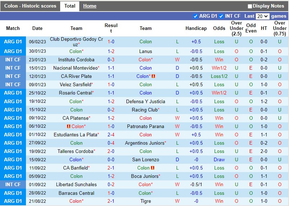Select the Total tab
289x206 pixels.
[70, 6]
